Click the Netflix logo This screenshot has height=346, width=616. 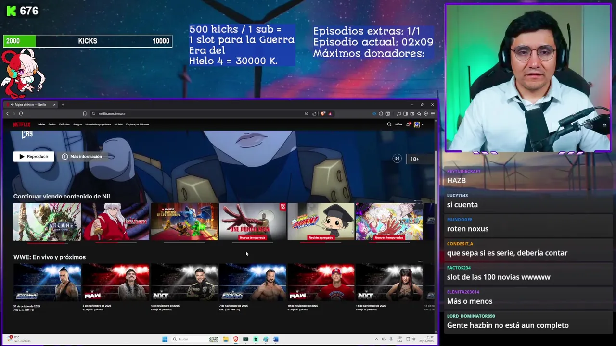tap(22, 124)
